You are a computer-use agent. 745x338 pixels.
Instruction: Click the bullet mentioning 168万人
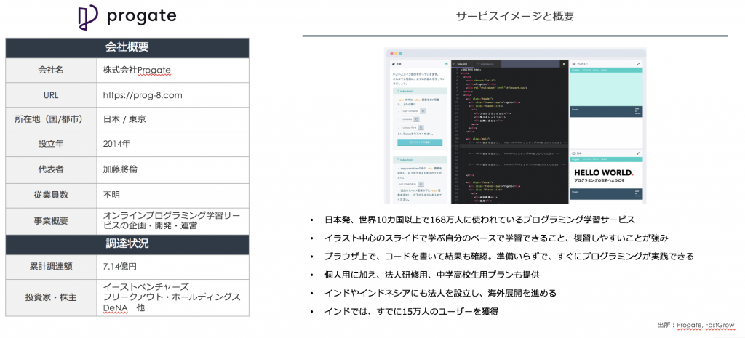click(480, 220)
